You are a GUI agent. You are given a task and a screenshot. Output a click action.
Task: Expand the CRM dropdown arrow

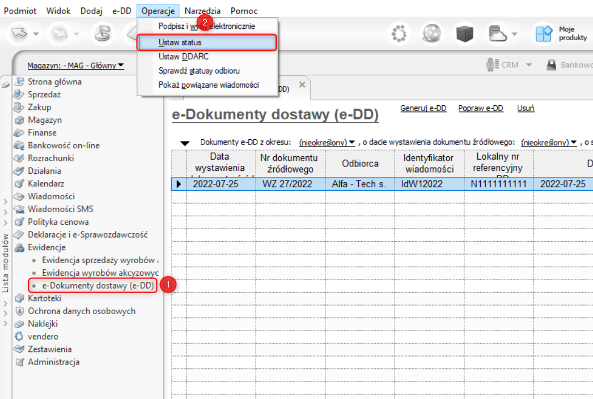(x=529, y=65)
